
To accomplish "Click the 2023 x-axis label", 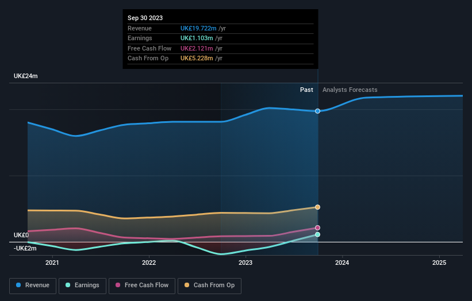I will pyautogui.click(x=245, y=263).
